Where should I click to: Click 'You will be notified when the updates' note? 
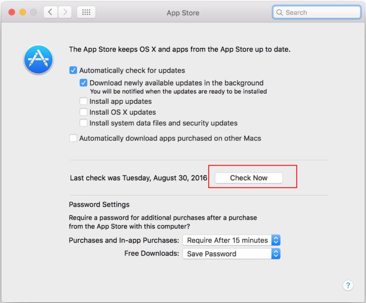(x=178, y=92)
